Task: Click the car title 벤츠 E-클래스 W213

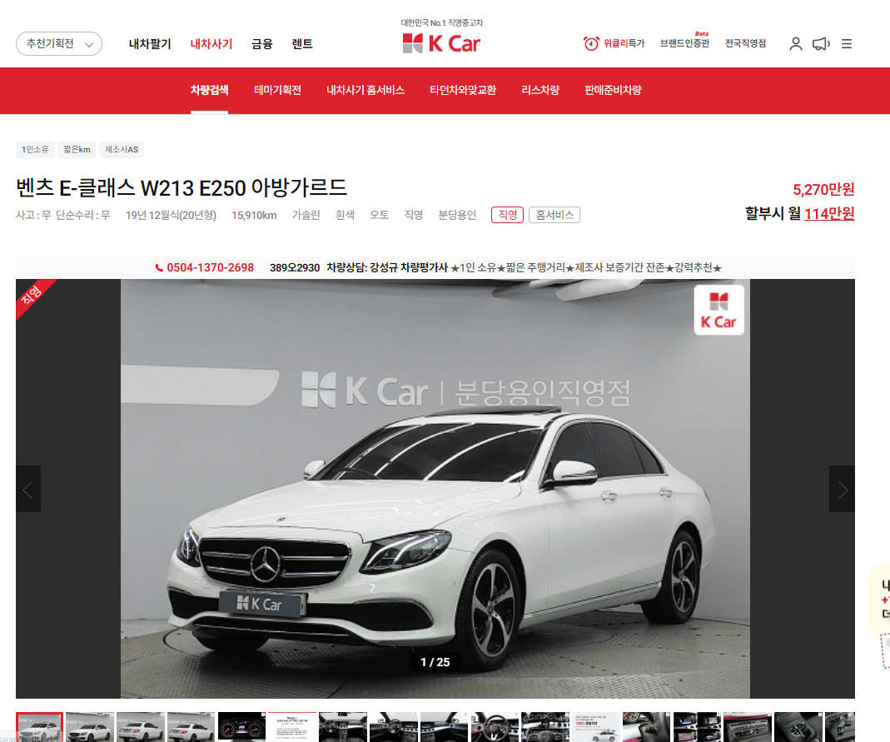Action: [x=181, y=187]
